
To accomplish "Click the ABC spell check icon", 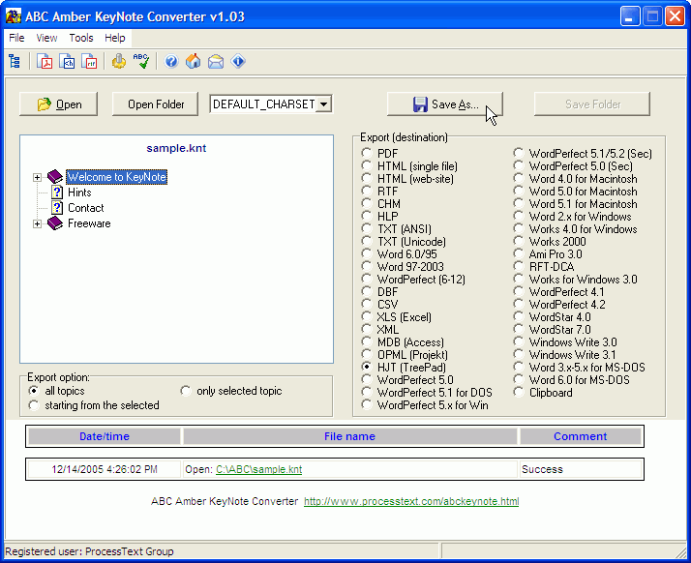I will pos(141,62).
